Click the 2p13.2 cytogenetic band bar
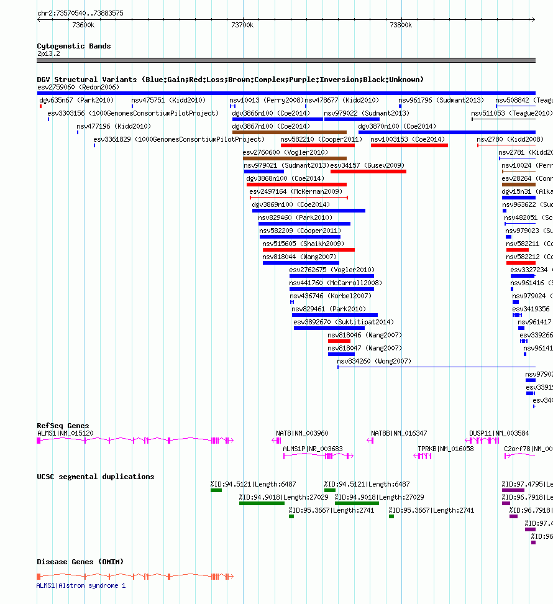553x604 pixels. (286, 60)
